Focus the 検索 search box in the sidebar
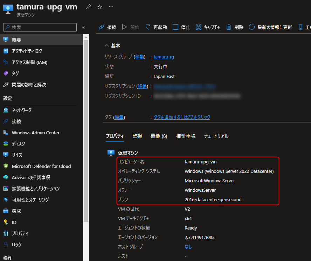 click(x=40, y=27)
